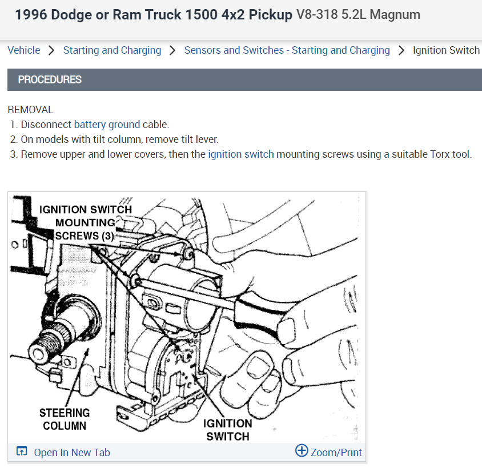Click the V8-318 5.2L Magnum engine text
Viewport: 482px width, 475px height.
tap(358, 14)
